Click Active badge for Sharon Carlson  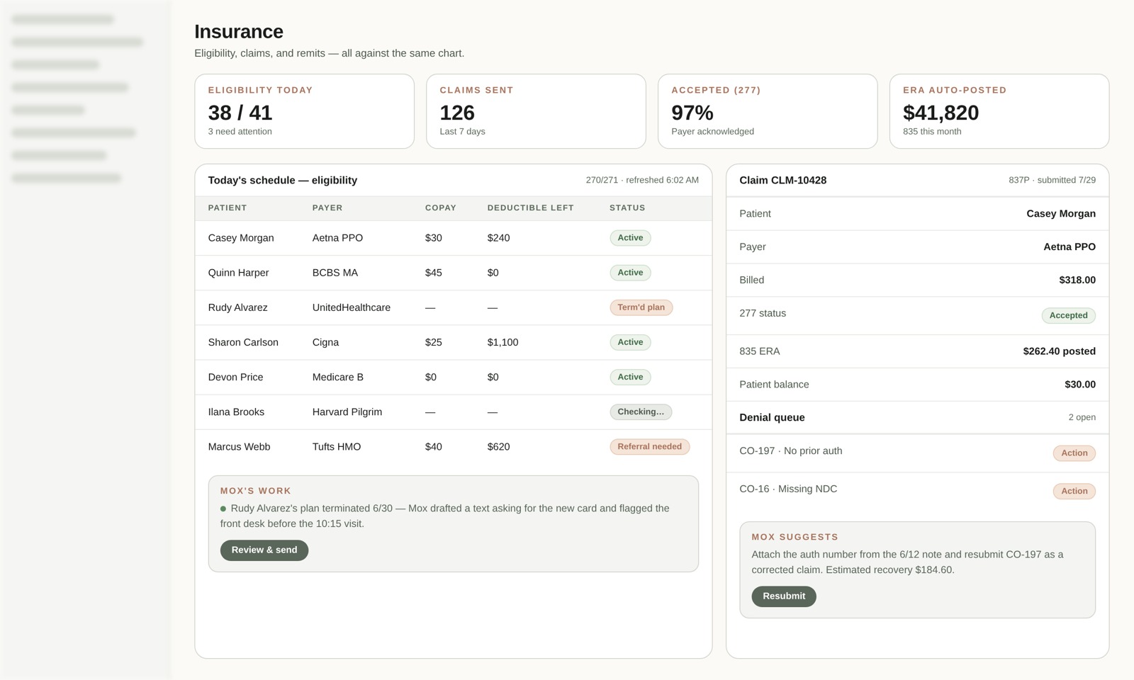pos(630,342)
